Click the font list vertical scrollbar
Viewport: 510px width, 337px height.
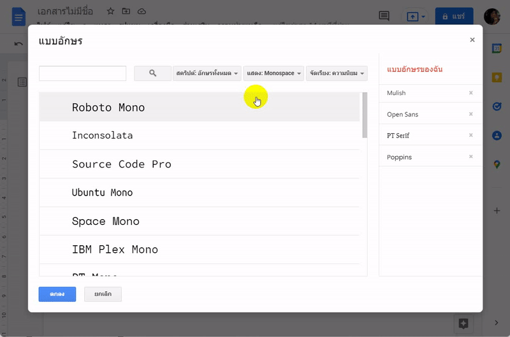pyautogui.click(x=365, y=116)
